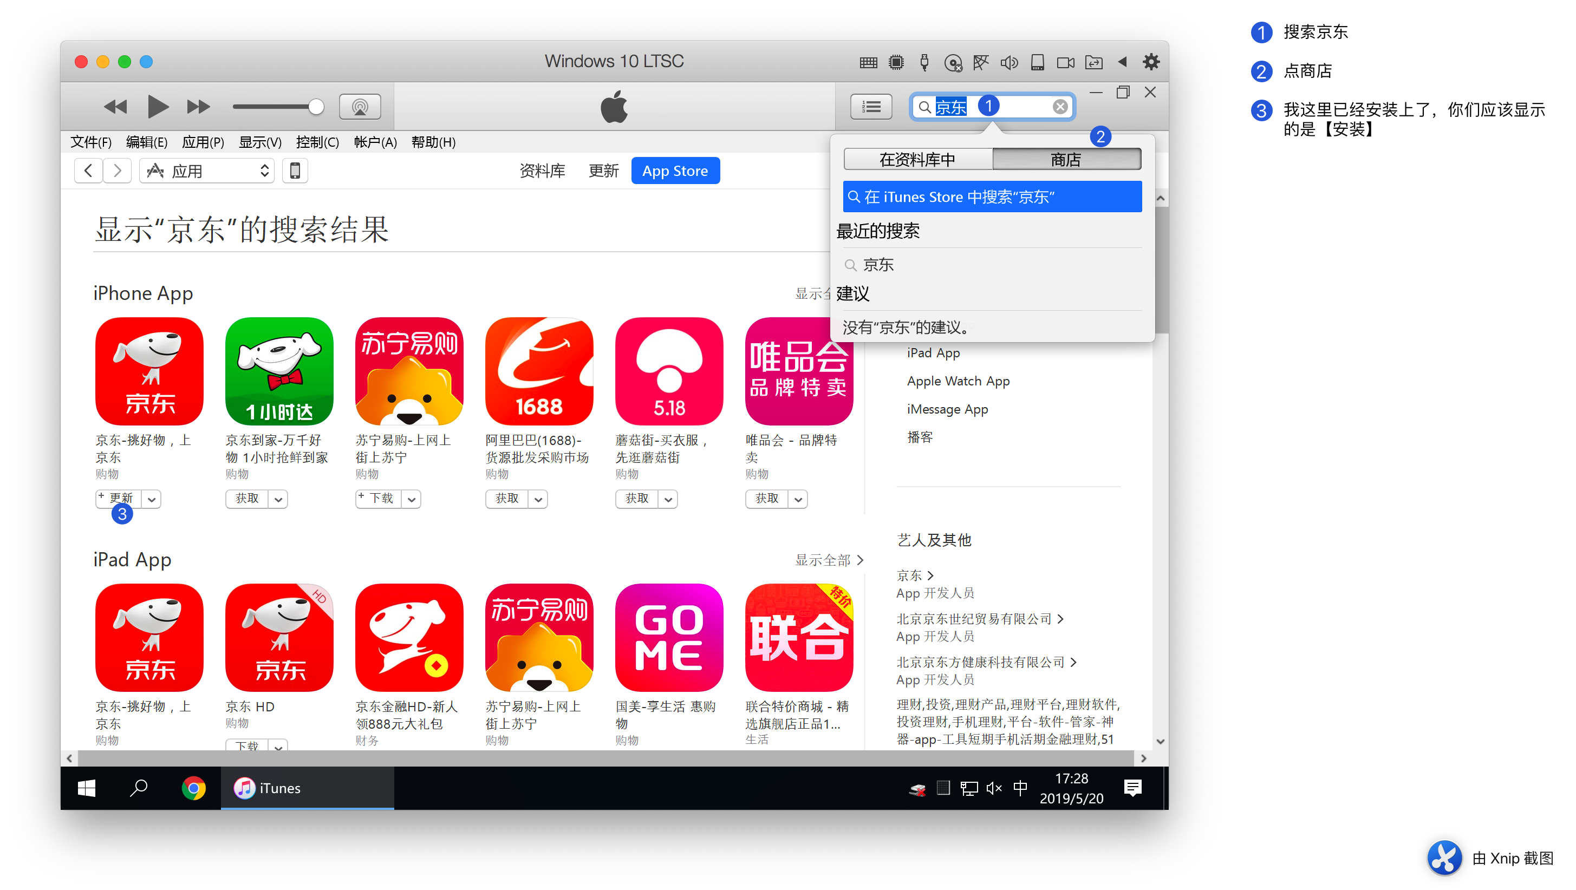Open the 国美 GOME app icon
Image resolution: width=1576 pixels, height=890 pixels.
669,637
